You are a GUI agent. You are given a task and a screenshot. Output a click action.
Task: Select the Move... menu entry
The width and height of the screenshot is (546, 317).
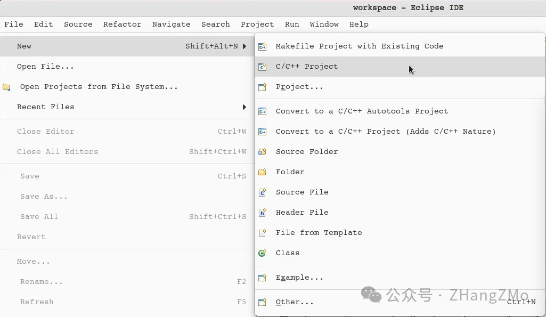click(x=127, y=262)
